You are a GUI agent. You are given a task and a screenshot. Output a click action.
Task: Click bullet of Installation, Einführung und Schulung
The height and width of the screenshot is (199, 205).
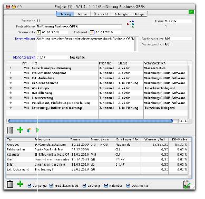tap(11, 103)
